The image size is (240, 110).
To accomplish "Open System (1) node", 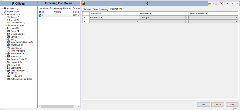I will [16, 17].
